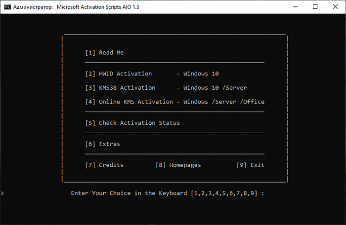Click the [7] Credits option
Image resolution: width=346 pixels, height=225 pixels.
104,165
